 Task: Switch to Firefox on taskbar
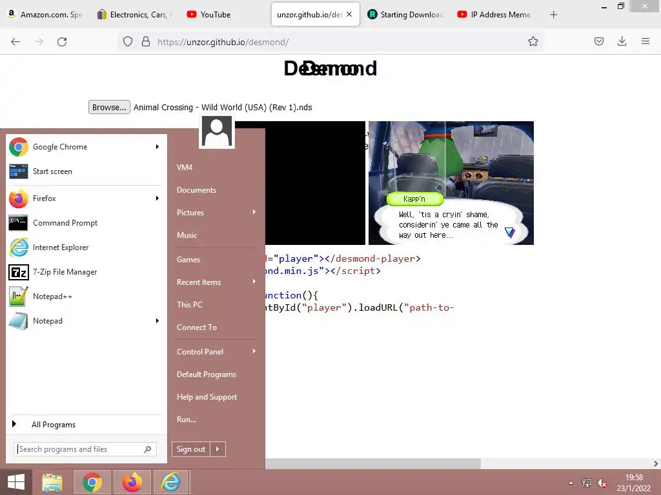tap(132, 482)
